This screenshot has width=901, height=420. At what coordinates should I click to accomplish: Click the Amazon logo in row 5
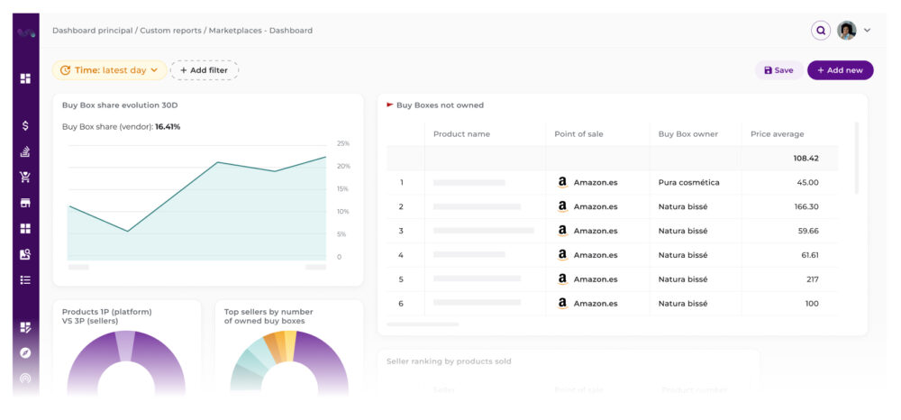click(562, 278)
